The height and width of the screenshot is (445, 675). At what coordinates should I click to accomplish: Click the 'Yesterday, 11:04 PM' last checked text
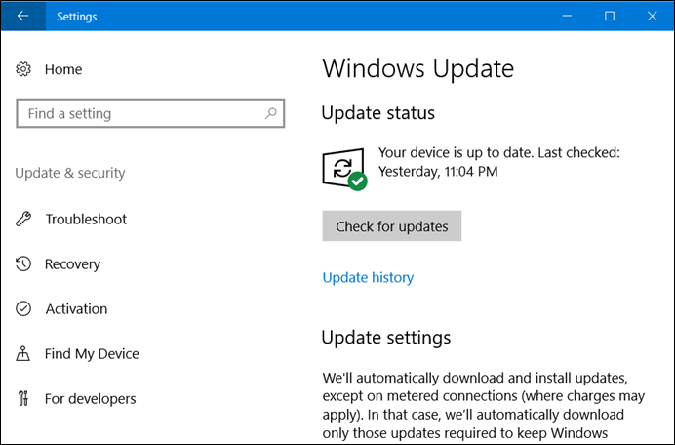point(438,172)
